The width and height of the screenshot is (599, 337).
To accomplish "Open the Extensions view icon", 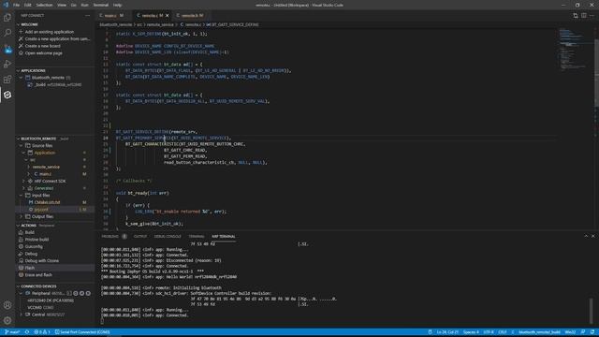I will pyautogui.click(x=7, y=79).
